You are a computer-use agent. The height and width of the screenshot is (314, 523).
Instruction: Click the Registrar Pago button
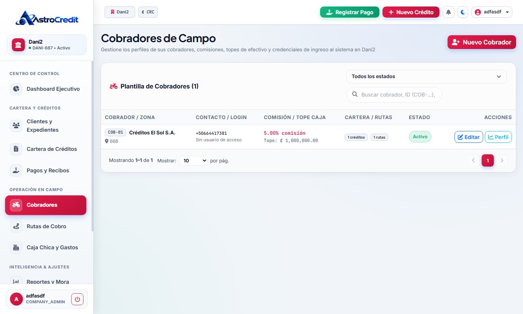(x=350, y=12)
